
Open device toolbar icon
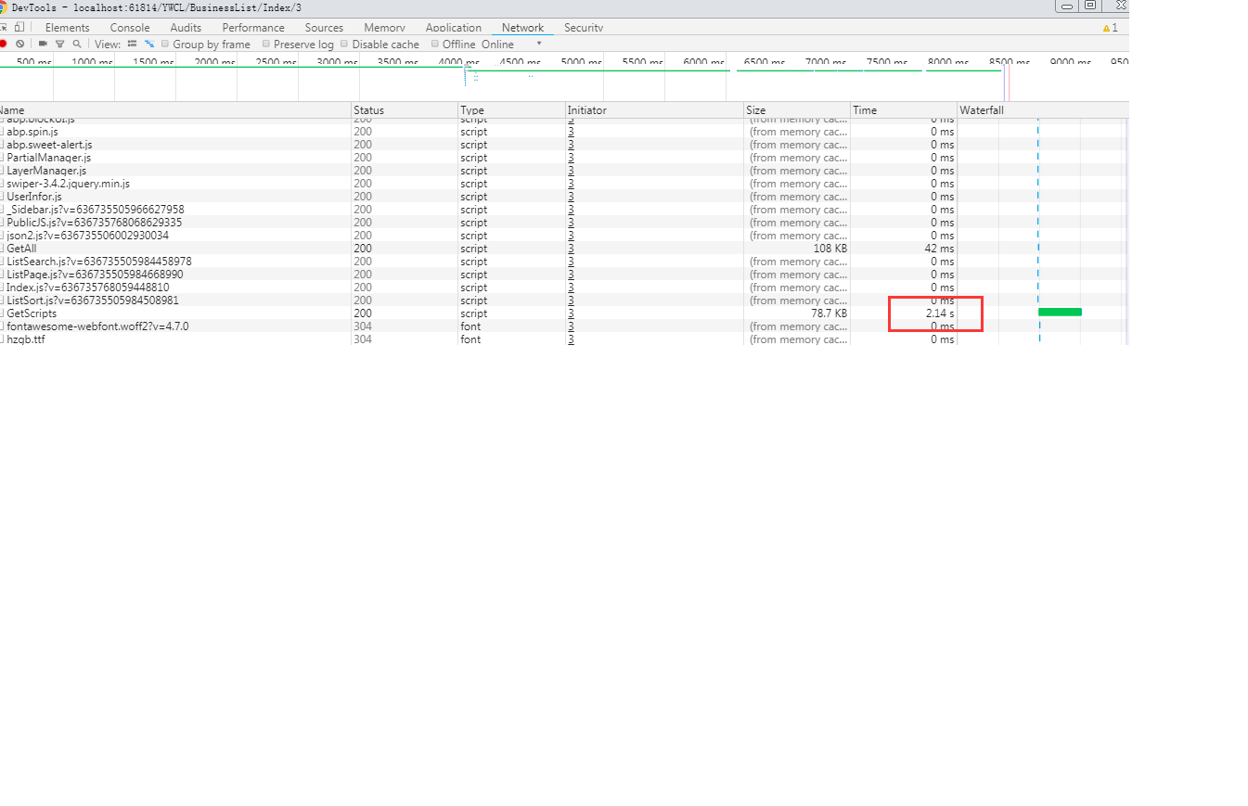point(19,27)
